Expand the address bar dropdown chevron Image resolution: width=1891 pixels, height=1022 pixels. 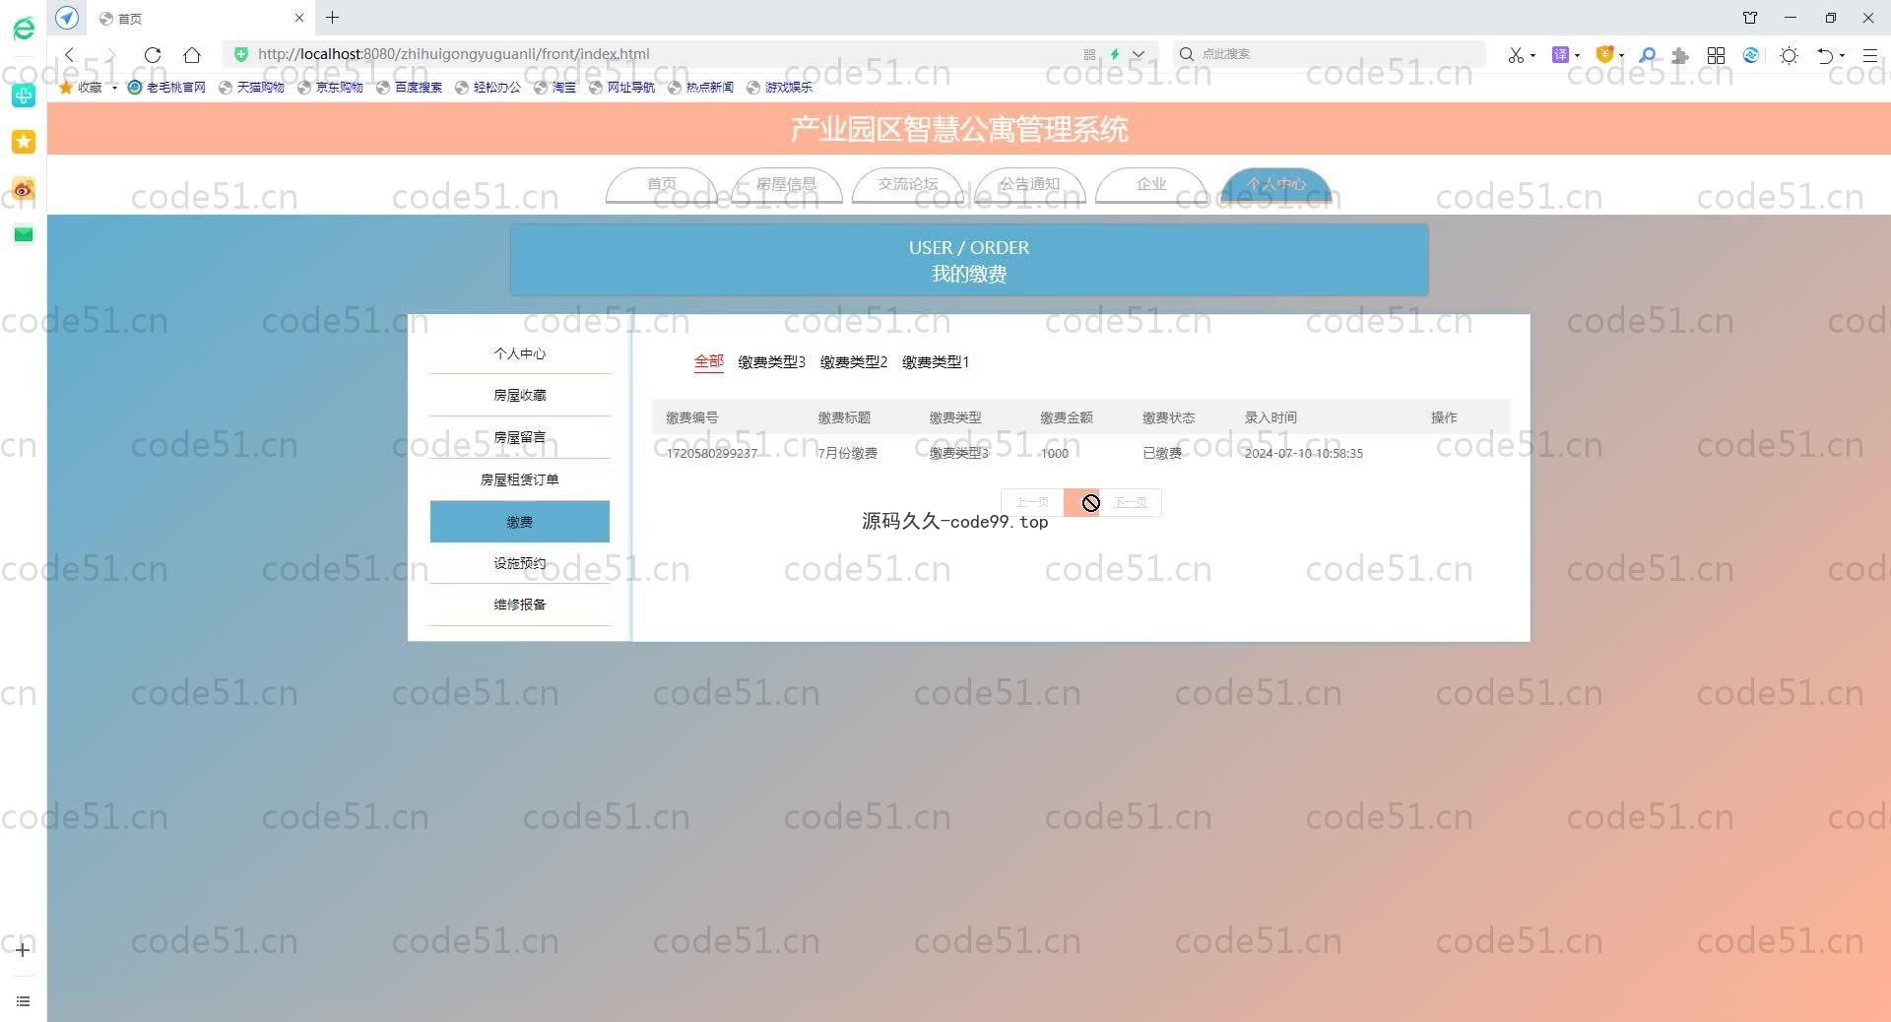pos(1139,54)
